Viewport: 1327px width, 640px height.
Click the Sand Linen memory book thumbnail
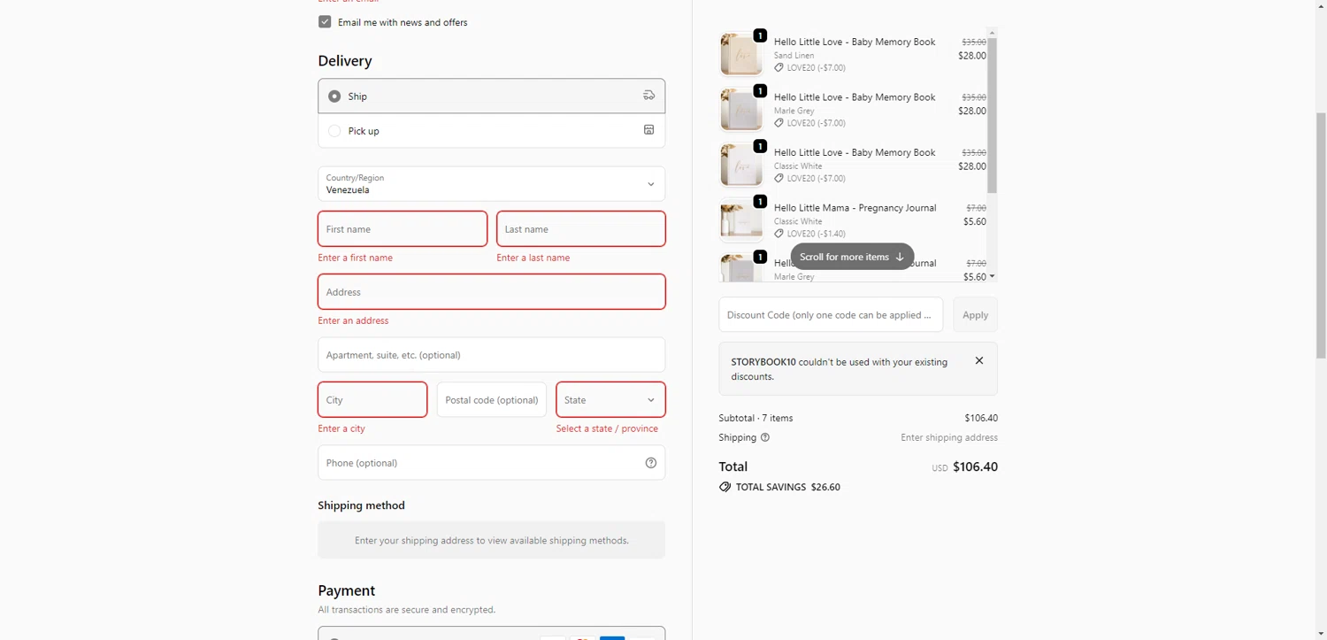[740, 55]
